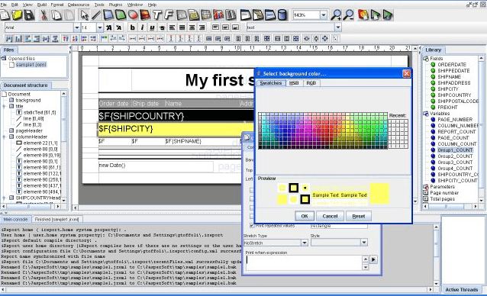Toggle italic formatting
This screenshot has width=487, height=296.
pyautogui.click(x=142, y=27)
